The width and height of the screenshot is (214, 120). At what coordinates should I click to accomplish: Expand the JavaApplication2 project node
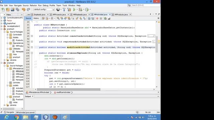click(1, 26)
